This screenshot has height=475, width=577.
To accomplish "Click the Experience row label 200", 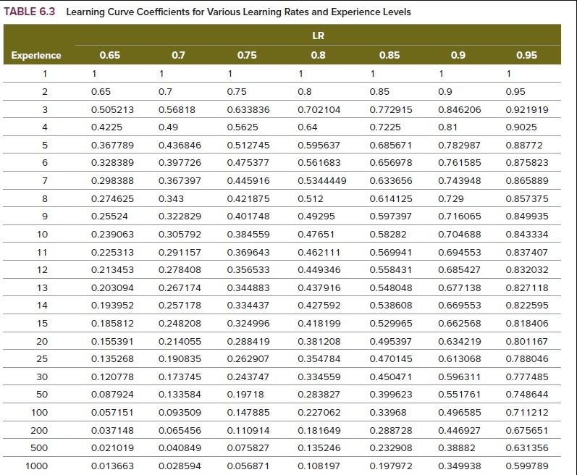I will [39, 431].
